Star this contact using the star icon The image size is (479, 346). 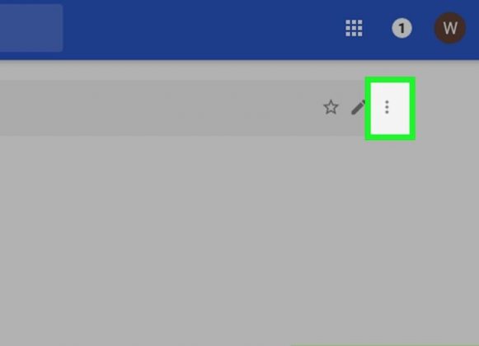pyautogui.click(x=331, y=107)
